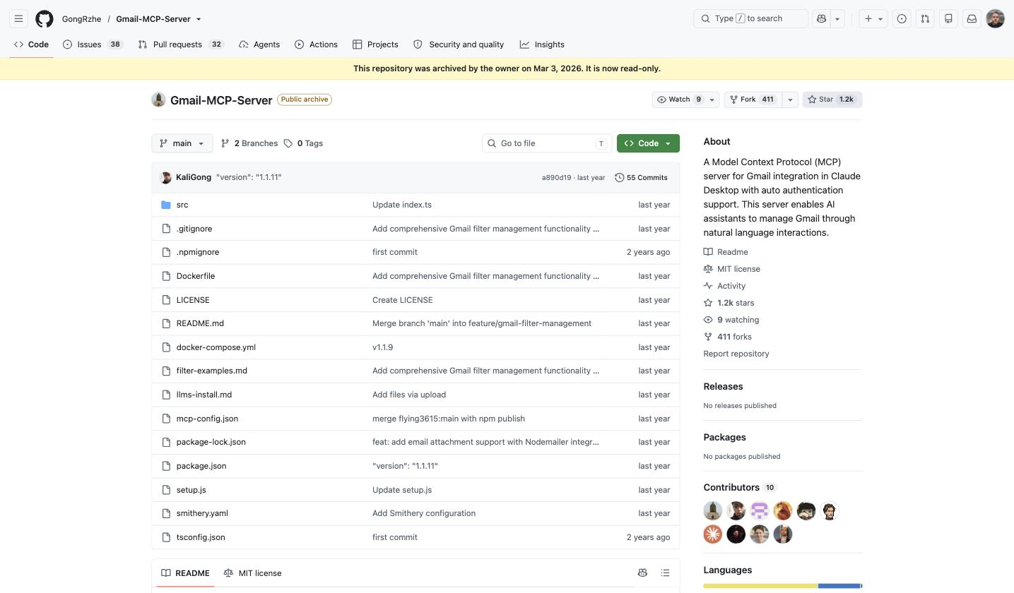Viewport: 1014px width, 593px height.
Task: Open tsconfig.json file
Action: coord(201,537)
